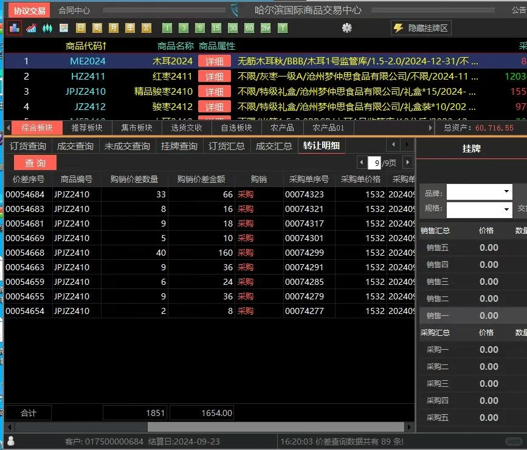This screenshot has width=527, height=450.
Task: Open 详细 details for 骏枣2412
Action: (x=215, y=106)
